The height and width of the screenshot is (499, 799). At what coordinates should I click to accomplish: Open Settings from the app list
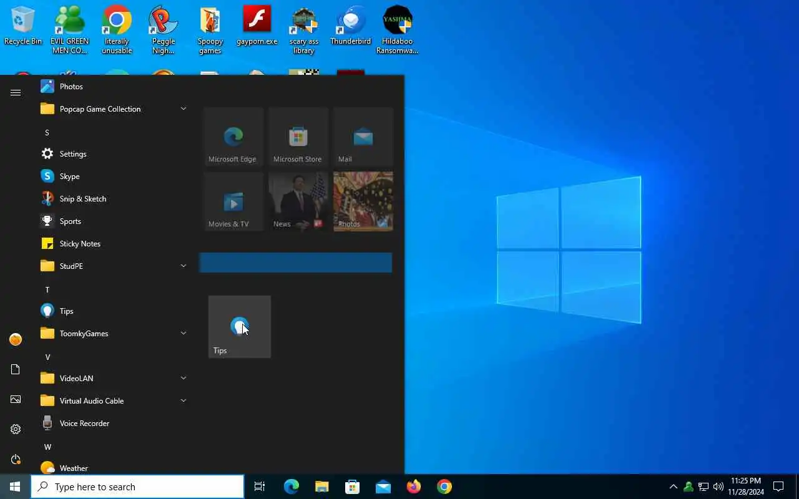tap(114, 153)
